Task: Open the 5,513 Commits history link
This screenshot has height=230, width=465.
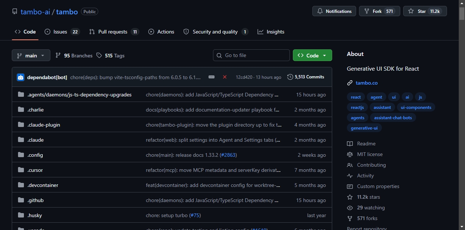Action: click(x=306, y=77)
